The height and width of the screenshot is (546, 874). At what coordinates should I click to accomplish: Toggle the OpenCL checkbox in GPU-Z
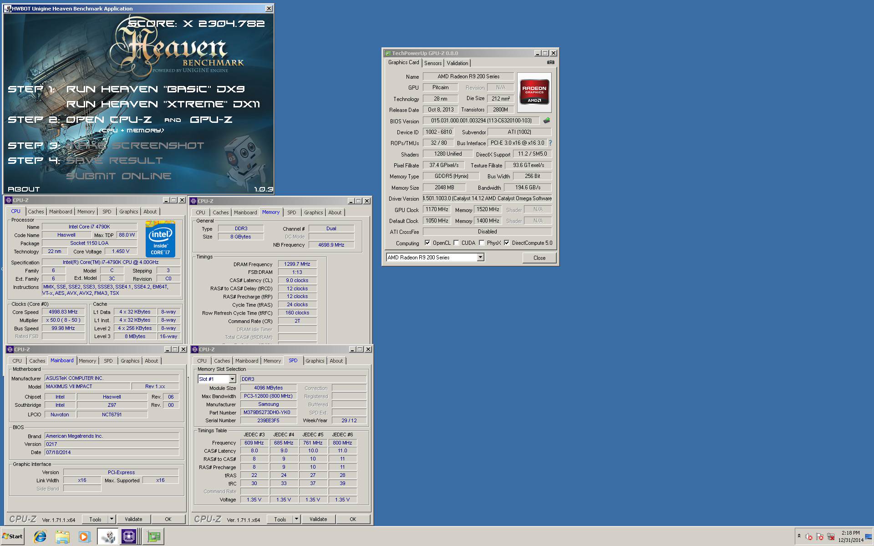(427, 243)
